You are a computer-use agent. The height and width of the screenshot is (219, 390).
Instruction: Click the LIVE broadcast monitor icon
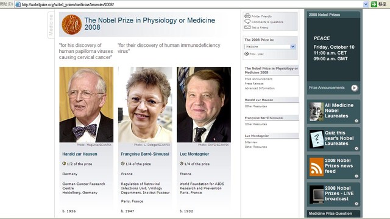(316, 195)
